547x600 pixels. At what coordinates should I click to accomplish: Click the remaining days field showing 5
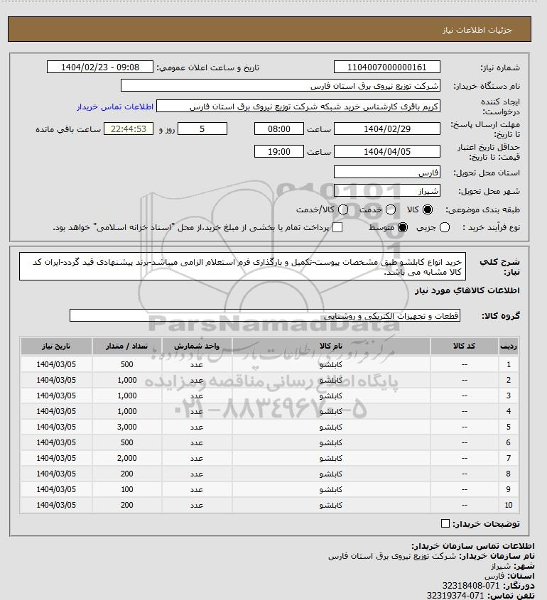202,129
